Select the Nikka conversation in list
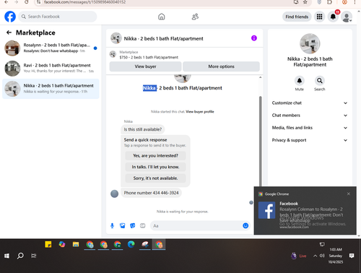Screen dimensions: 361x273 (x=51, y=89)
